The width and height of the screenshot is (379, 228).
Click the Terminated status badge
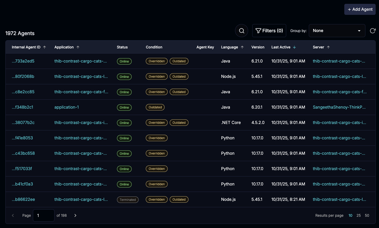tap(128, 199)
